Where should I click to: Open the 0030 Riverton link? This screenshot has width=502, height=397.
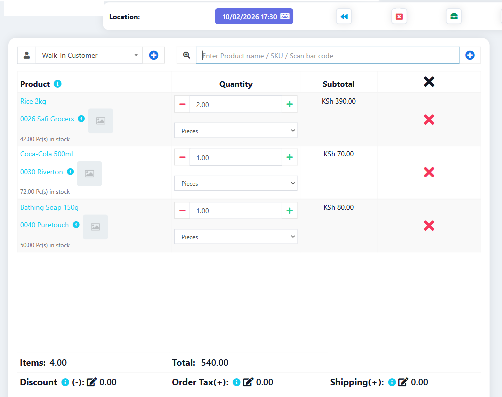(42, 172)
